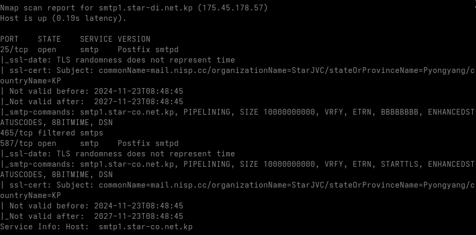
Task: Click the PORT column header
Action: click(9, 39)
